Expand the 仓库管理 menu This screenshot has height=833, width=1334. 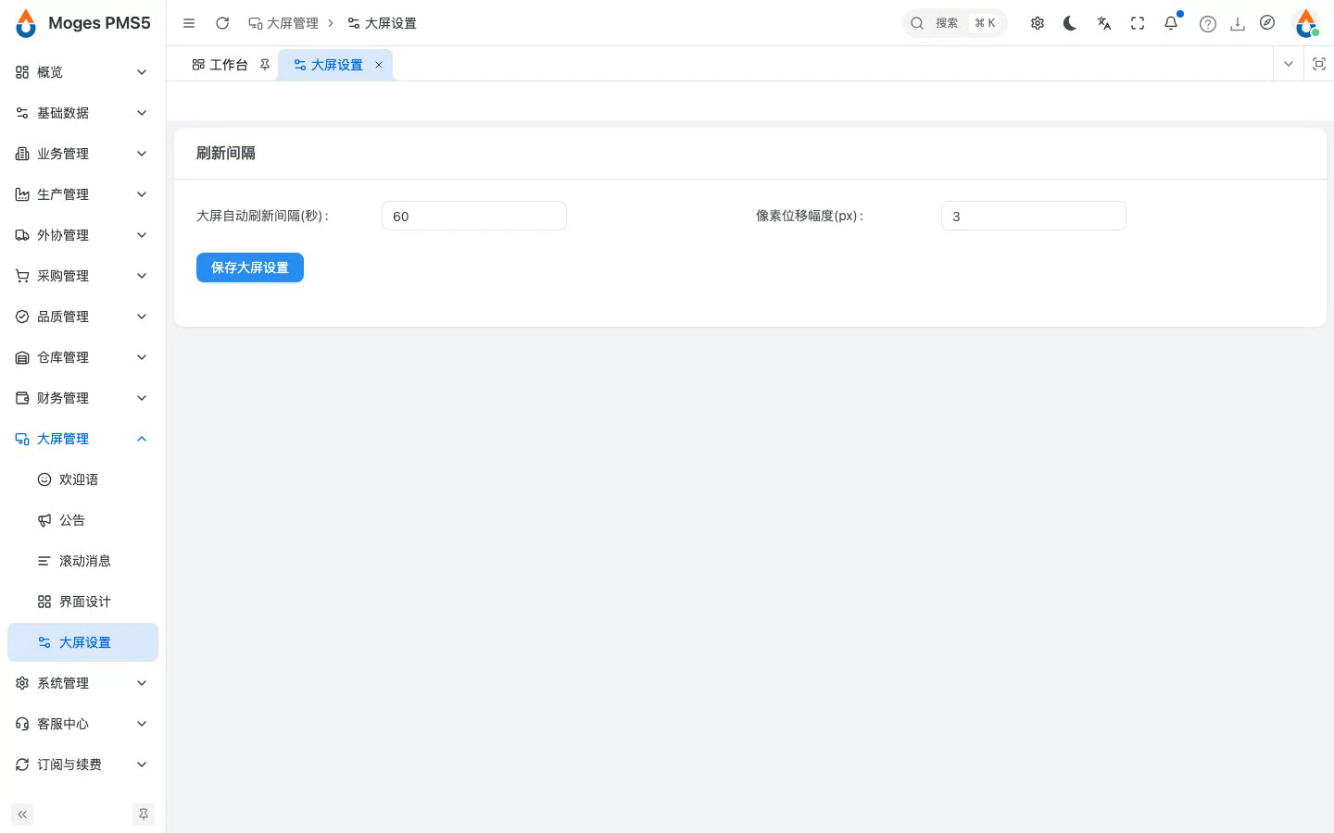point(82,357)
